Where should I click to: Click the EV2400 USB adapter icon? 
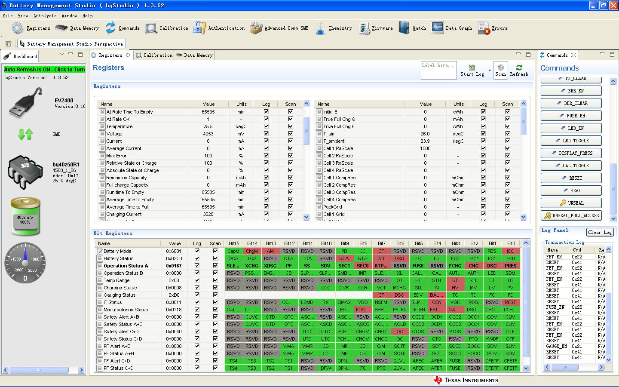(26, 103)
